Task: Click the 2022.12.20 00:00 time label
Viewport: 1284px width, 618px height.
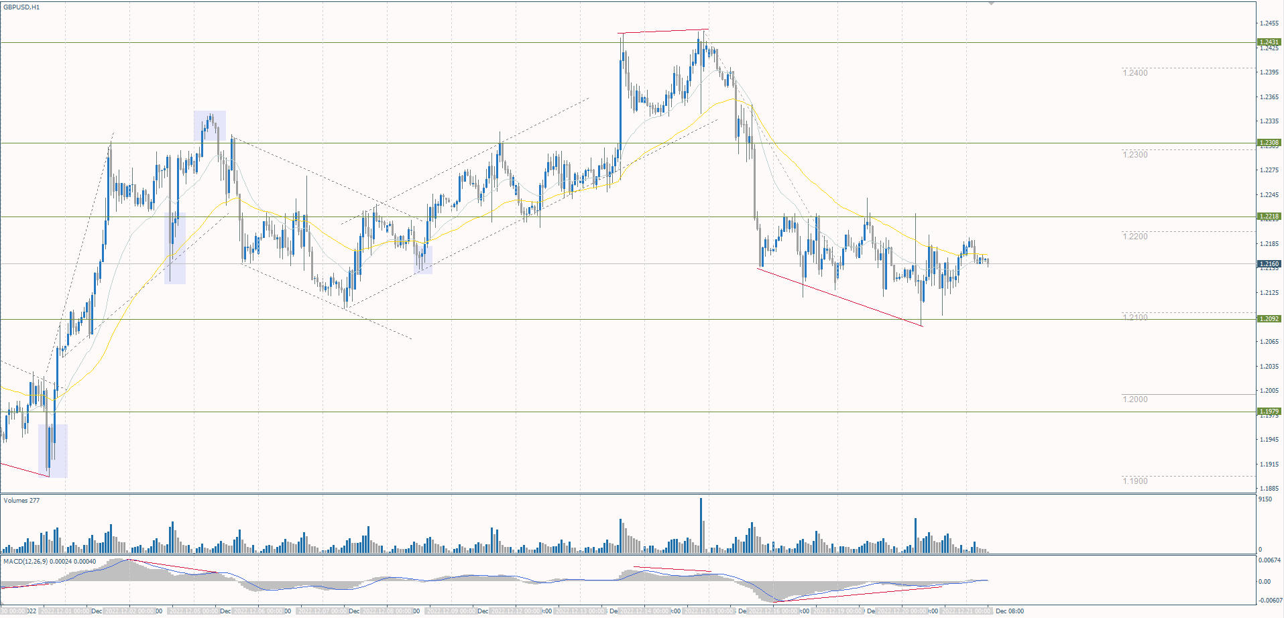Action: click(902, 611)
